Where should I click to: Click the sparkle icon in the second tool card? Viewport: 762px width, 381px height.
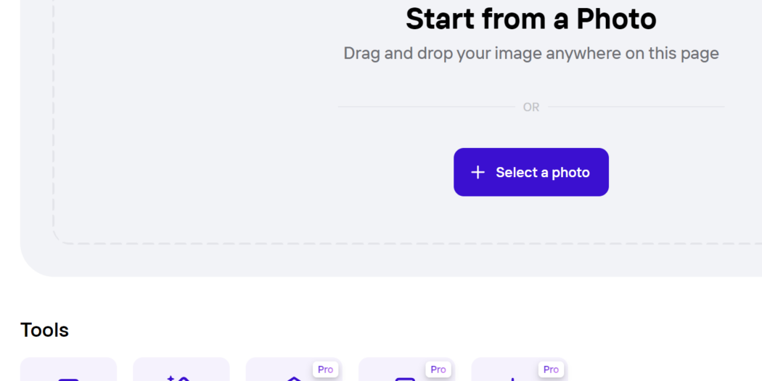tap(179, 378)
